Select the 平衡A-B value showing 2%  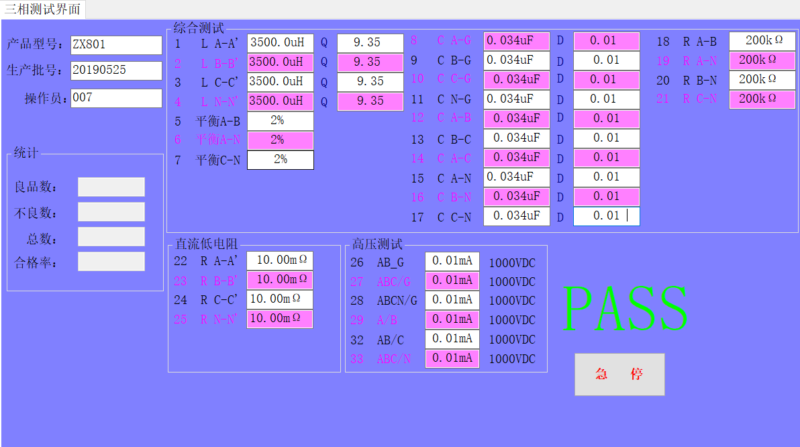pyautogui.click(x=280, y=121)
